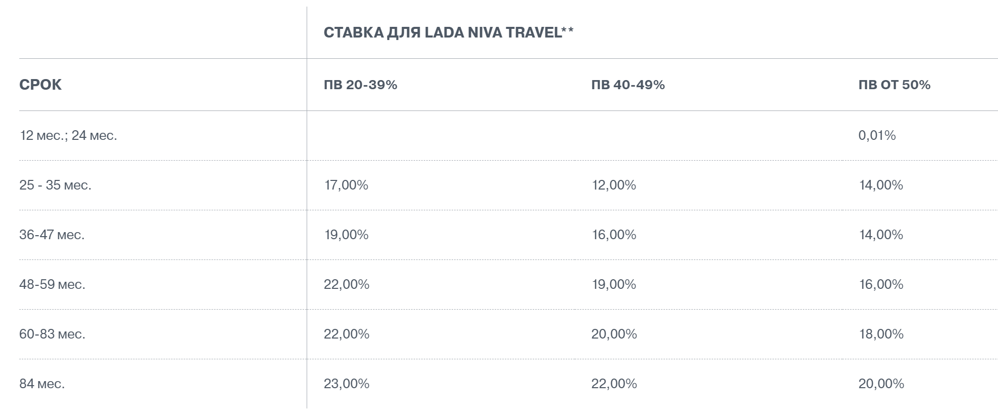Click 20,00% in the 84 мес. row

[881, 384]
